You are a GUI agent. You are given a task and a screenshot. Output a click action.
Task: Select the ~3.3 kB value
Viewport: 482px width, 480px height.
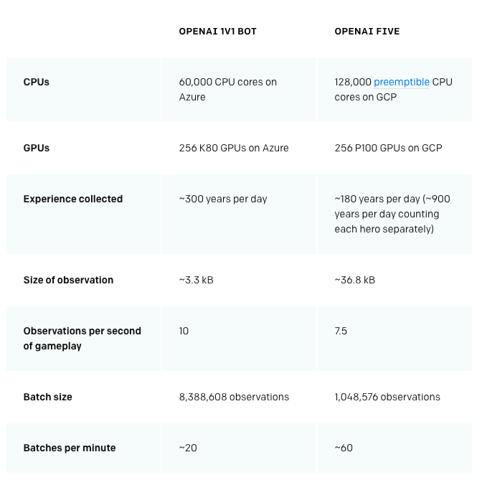196,280
